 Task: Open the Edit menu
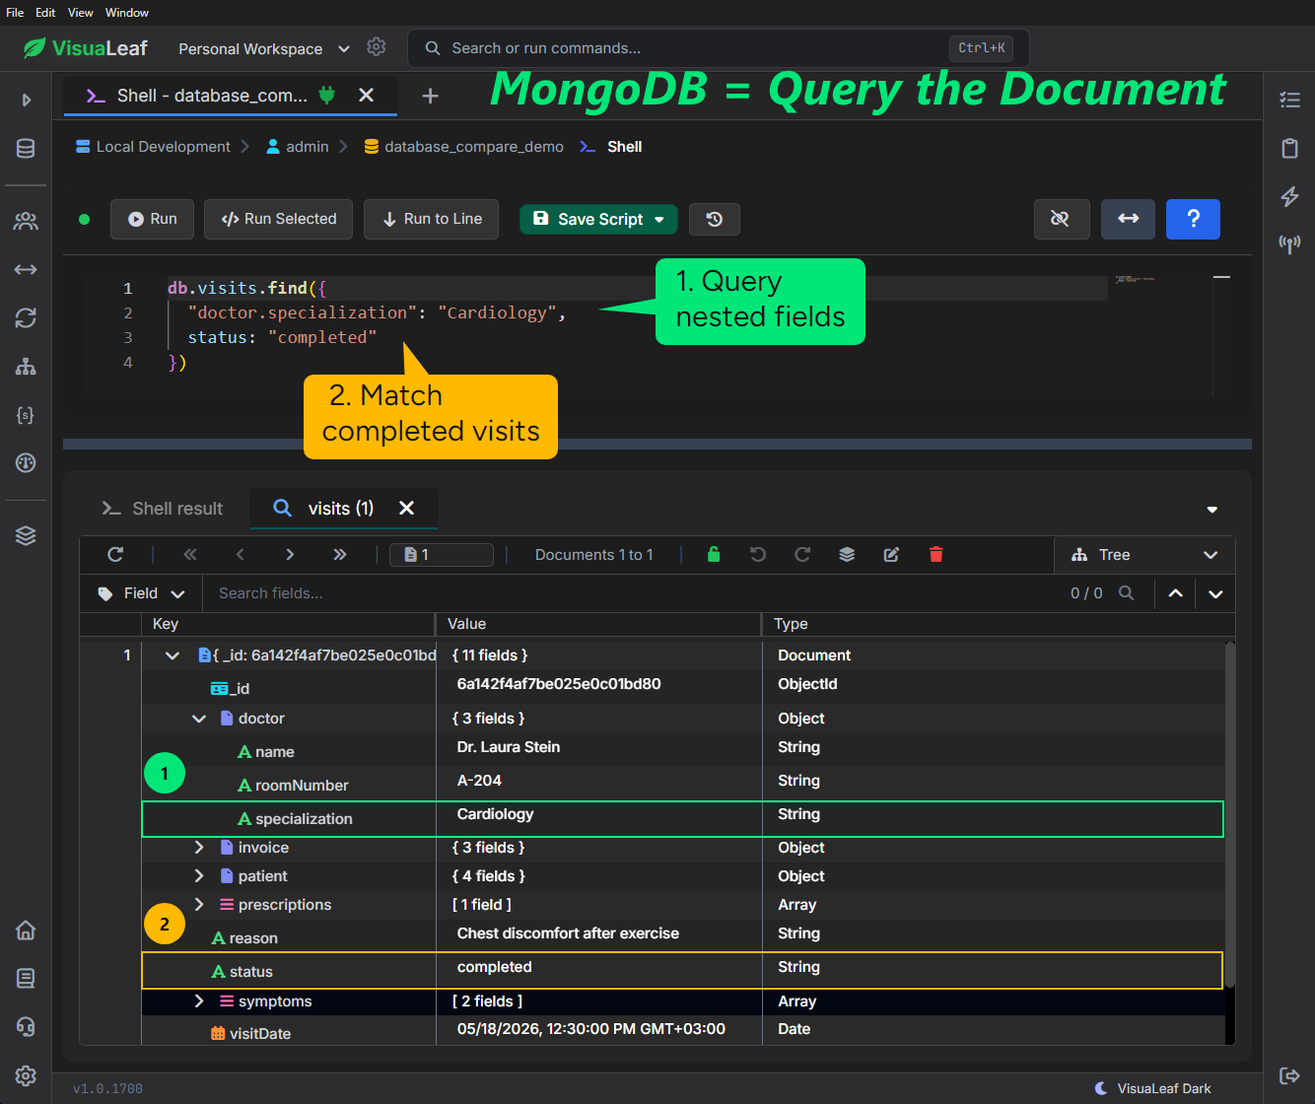[x=45, y=13]
